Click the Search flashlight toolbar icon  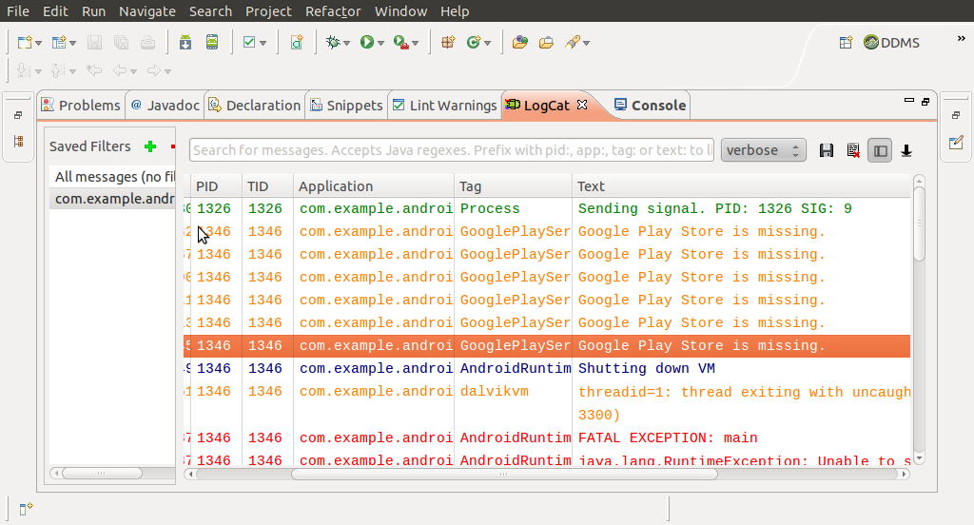point(572,42)
